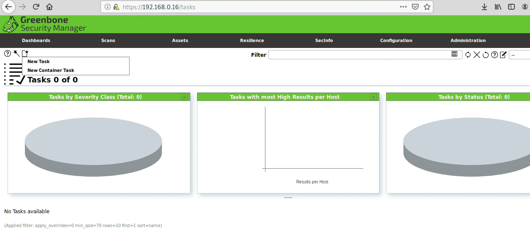Reload the page in the browser
This screenshot has width=530, height=246.
(x=36, y=7)
